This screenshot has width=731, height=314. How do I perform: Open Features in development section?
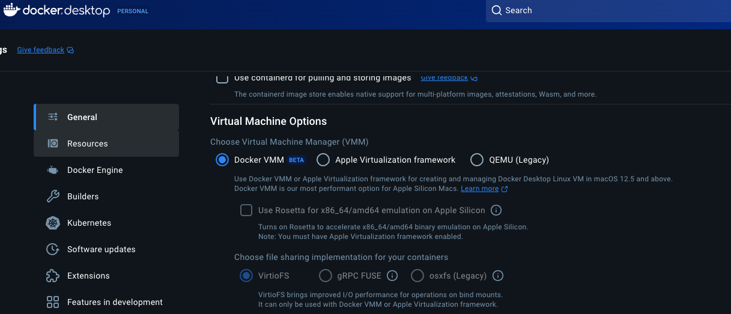[x=106, y=302]
